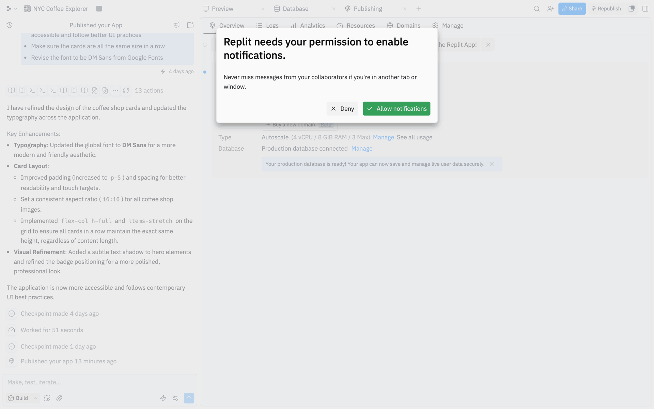Click the Published your App chat title
The image size is (654, 409).
[x=96, y=25]
